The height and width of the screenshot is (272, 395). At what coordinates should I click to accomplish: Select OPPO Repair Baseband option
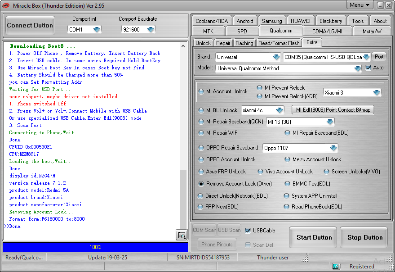click(228, 148)
